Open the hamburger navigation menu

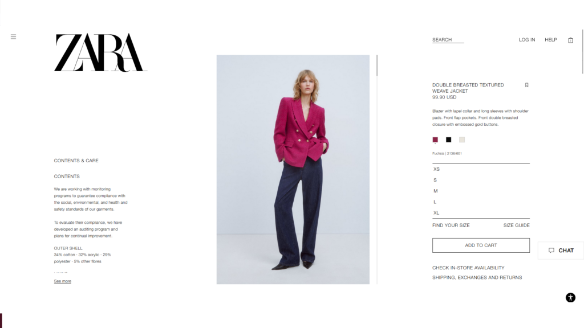pyautogui.click(x=14, y=37)
